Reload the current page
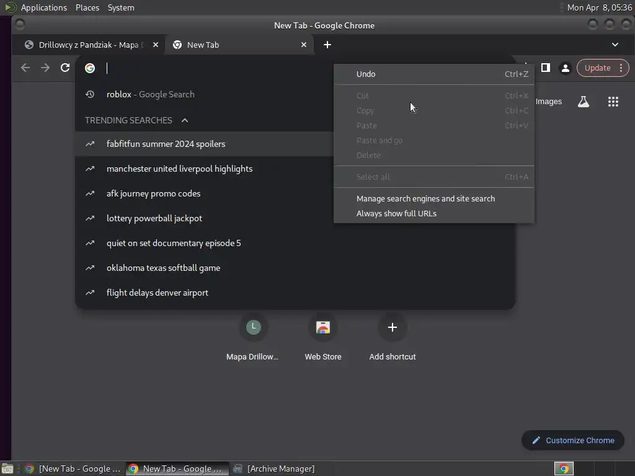This screenshot has height=476, width=635. click(x=65, y=68)
